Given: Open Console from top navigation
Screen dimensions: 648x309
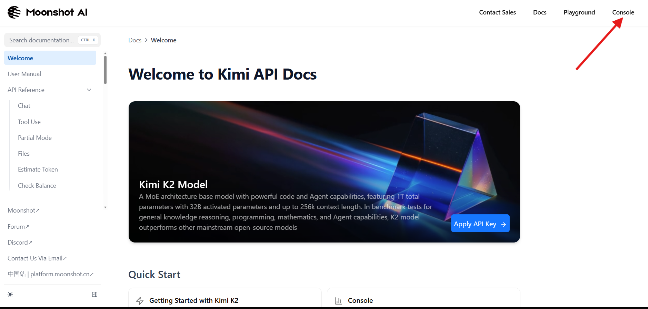Looking at the screenshot, I should [623, 12].
